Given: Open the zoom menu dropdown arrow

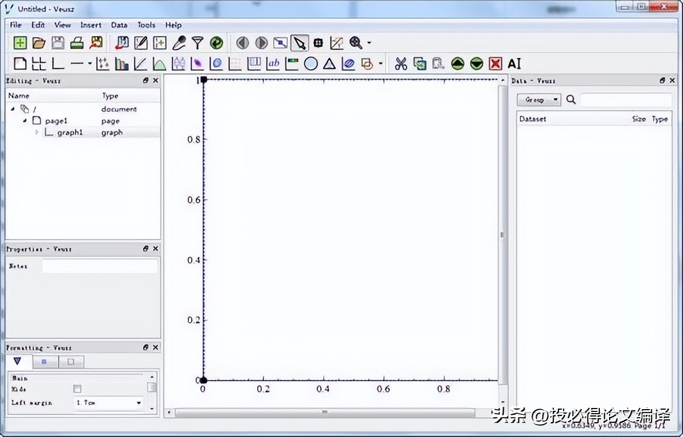Looking at the screenshot, I should (x=369, y=43).
